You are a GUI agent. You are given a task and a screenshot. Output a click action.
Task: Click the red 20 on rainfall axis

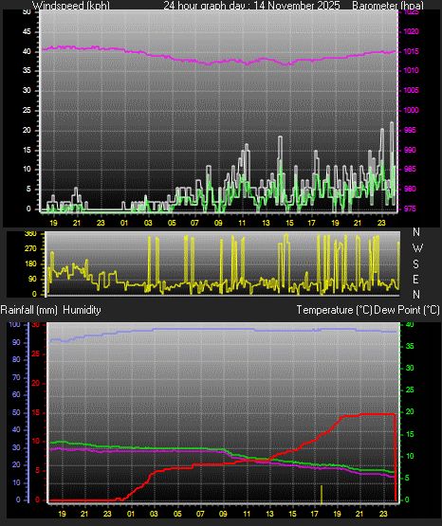click(36, 383)
